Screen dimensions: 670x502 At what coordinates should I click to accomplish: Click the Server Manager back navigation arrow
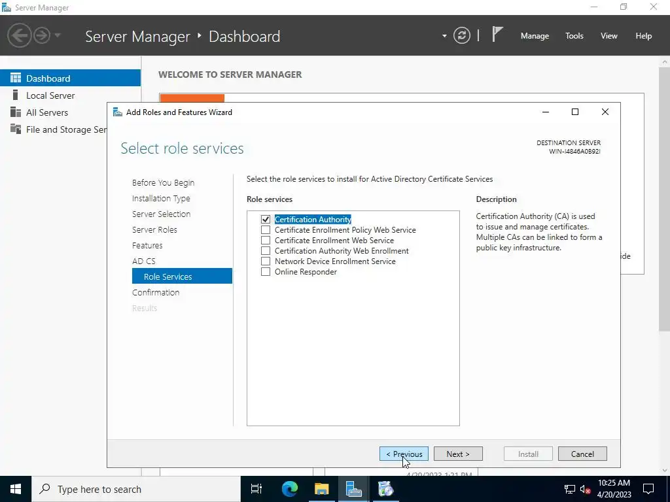[x=19, y=35]
